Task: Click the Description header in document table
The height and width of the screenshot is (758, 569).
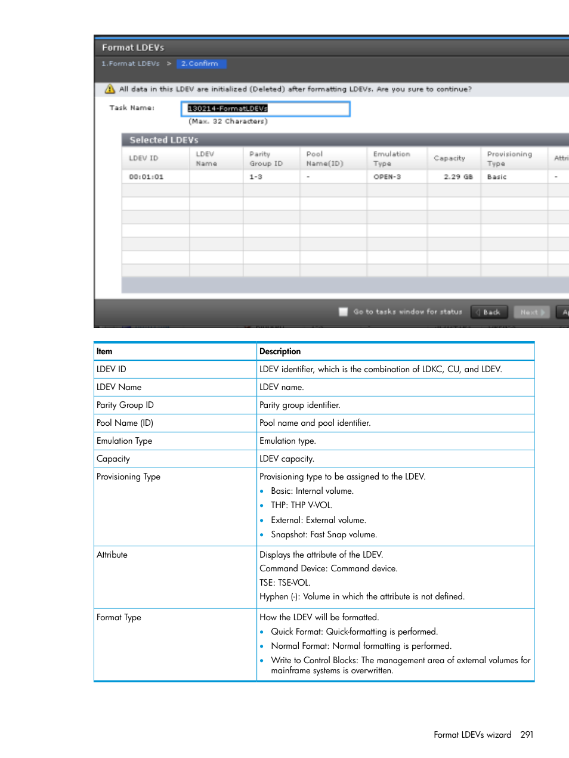Action: [280, 351]
